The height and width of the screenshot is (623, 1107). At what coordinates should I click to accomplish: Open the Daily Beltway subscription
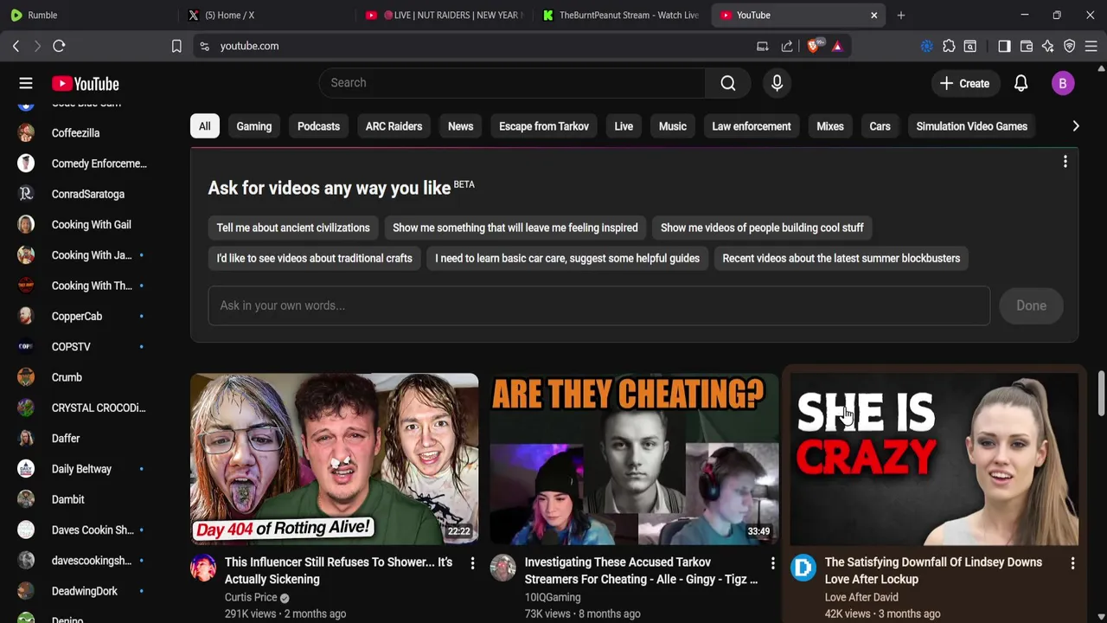pyautogui.click(x=83, y=469)
